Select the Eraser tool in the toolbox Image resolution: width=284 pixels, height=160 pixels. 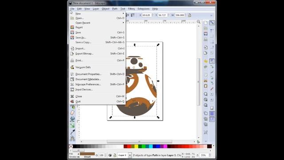pos(72,113)
